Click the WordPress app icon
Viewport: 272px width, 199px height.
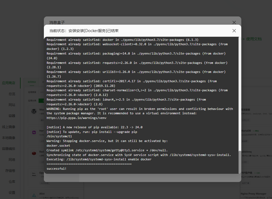(34, 112)
